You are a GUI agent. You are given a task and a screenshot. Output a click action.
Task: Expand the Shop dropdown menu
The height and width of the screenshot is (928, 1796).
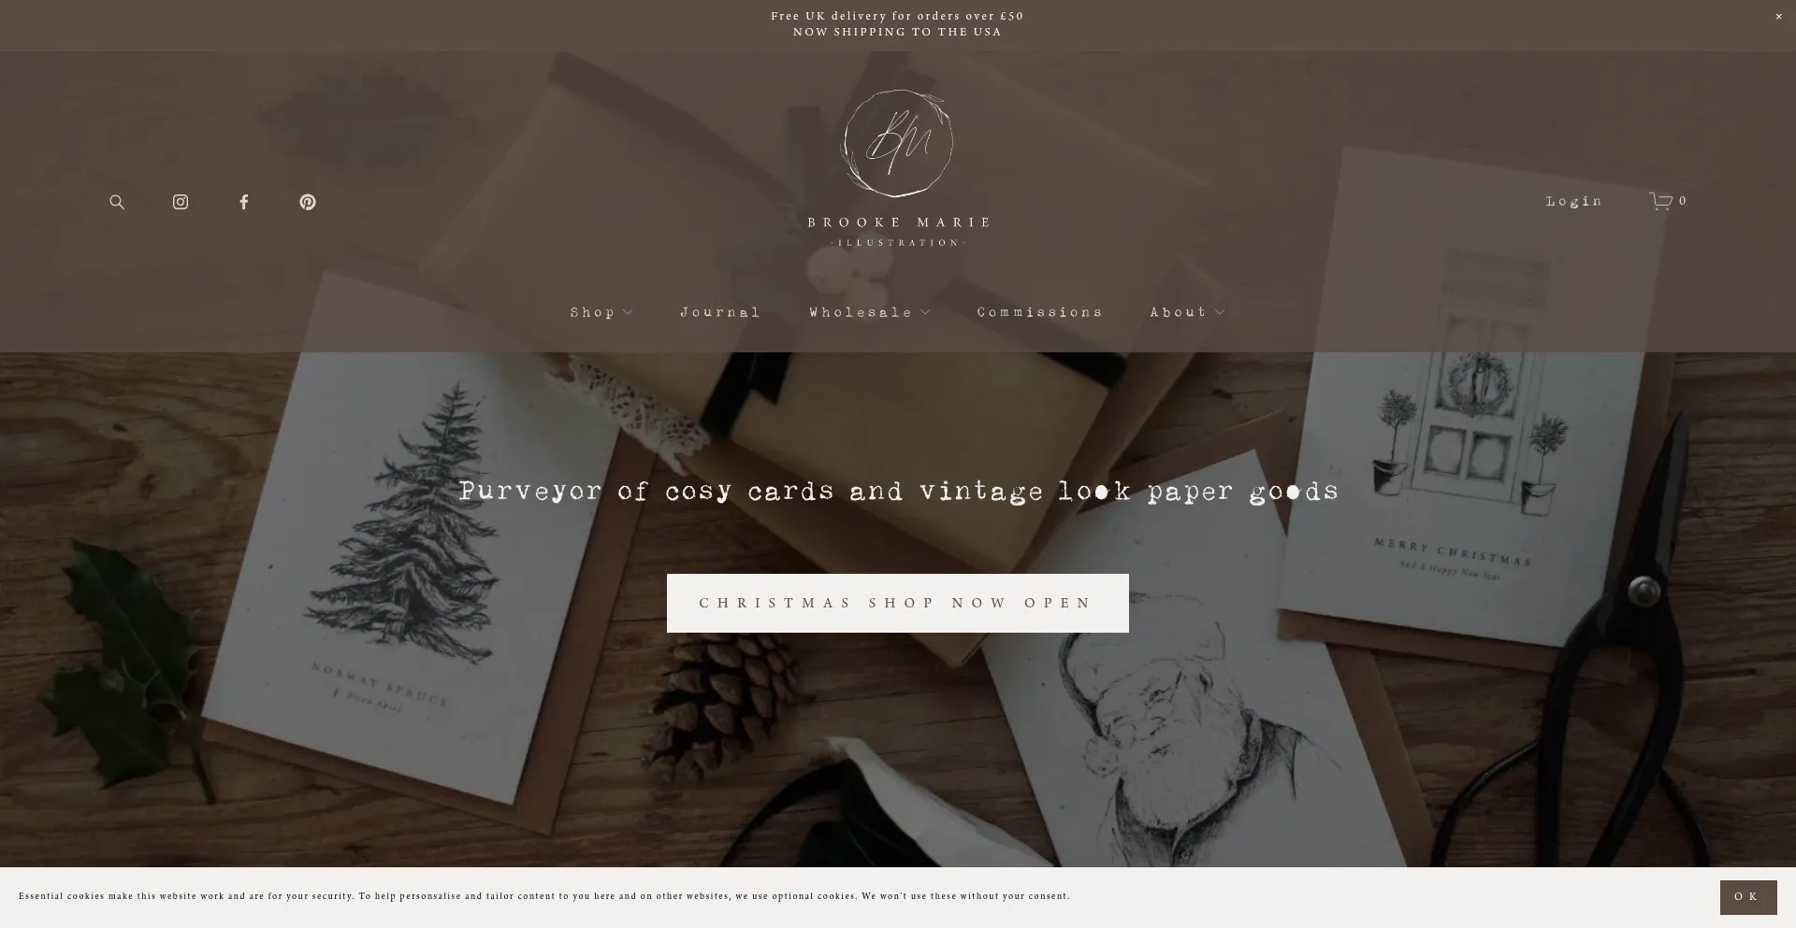coord(601,312)
